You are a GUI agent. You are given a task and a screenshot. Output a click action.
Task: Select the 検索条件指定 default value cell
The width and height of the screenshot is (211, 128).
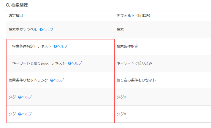pos(162,47)
